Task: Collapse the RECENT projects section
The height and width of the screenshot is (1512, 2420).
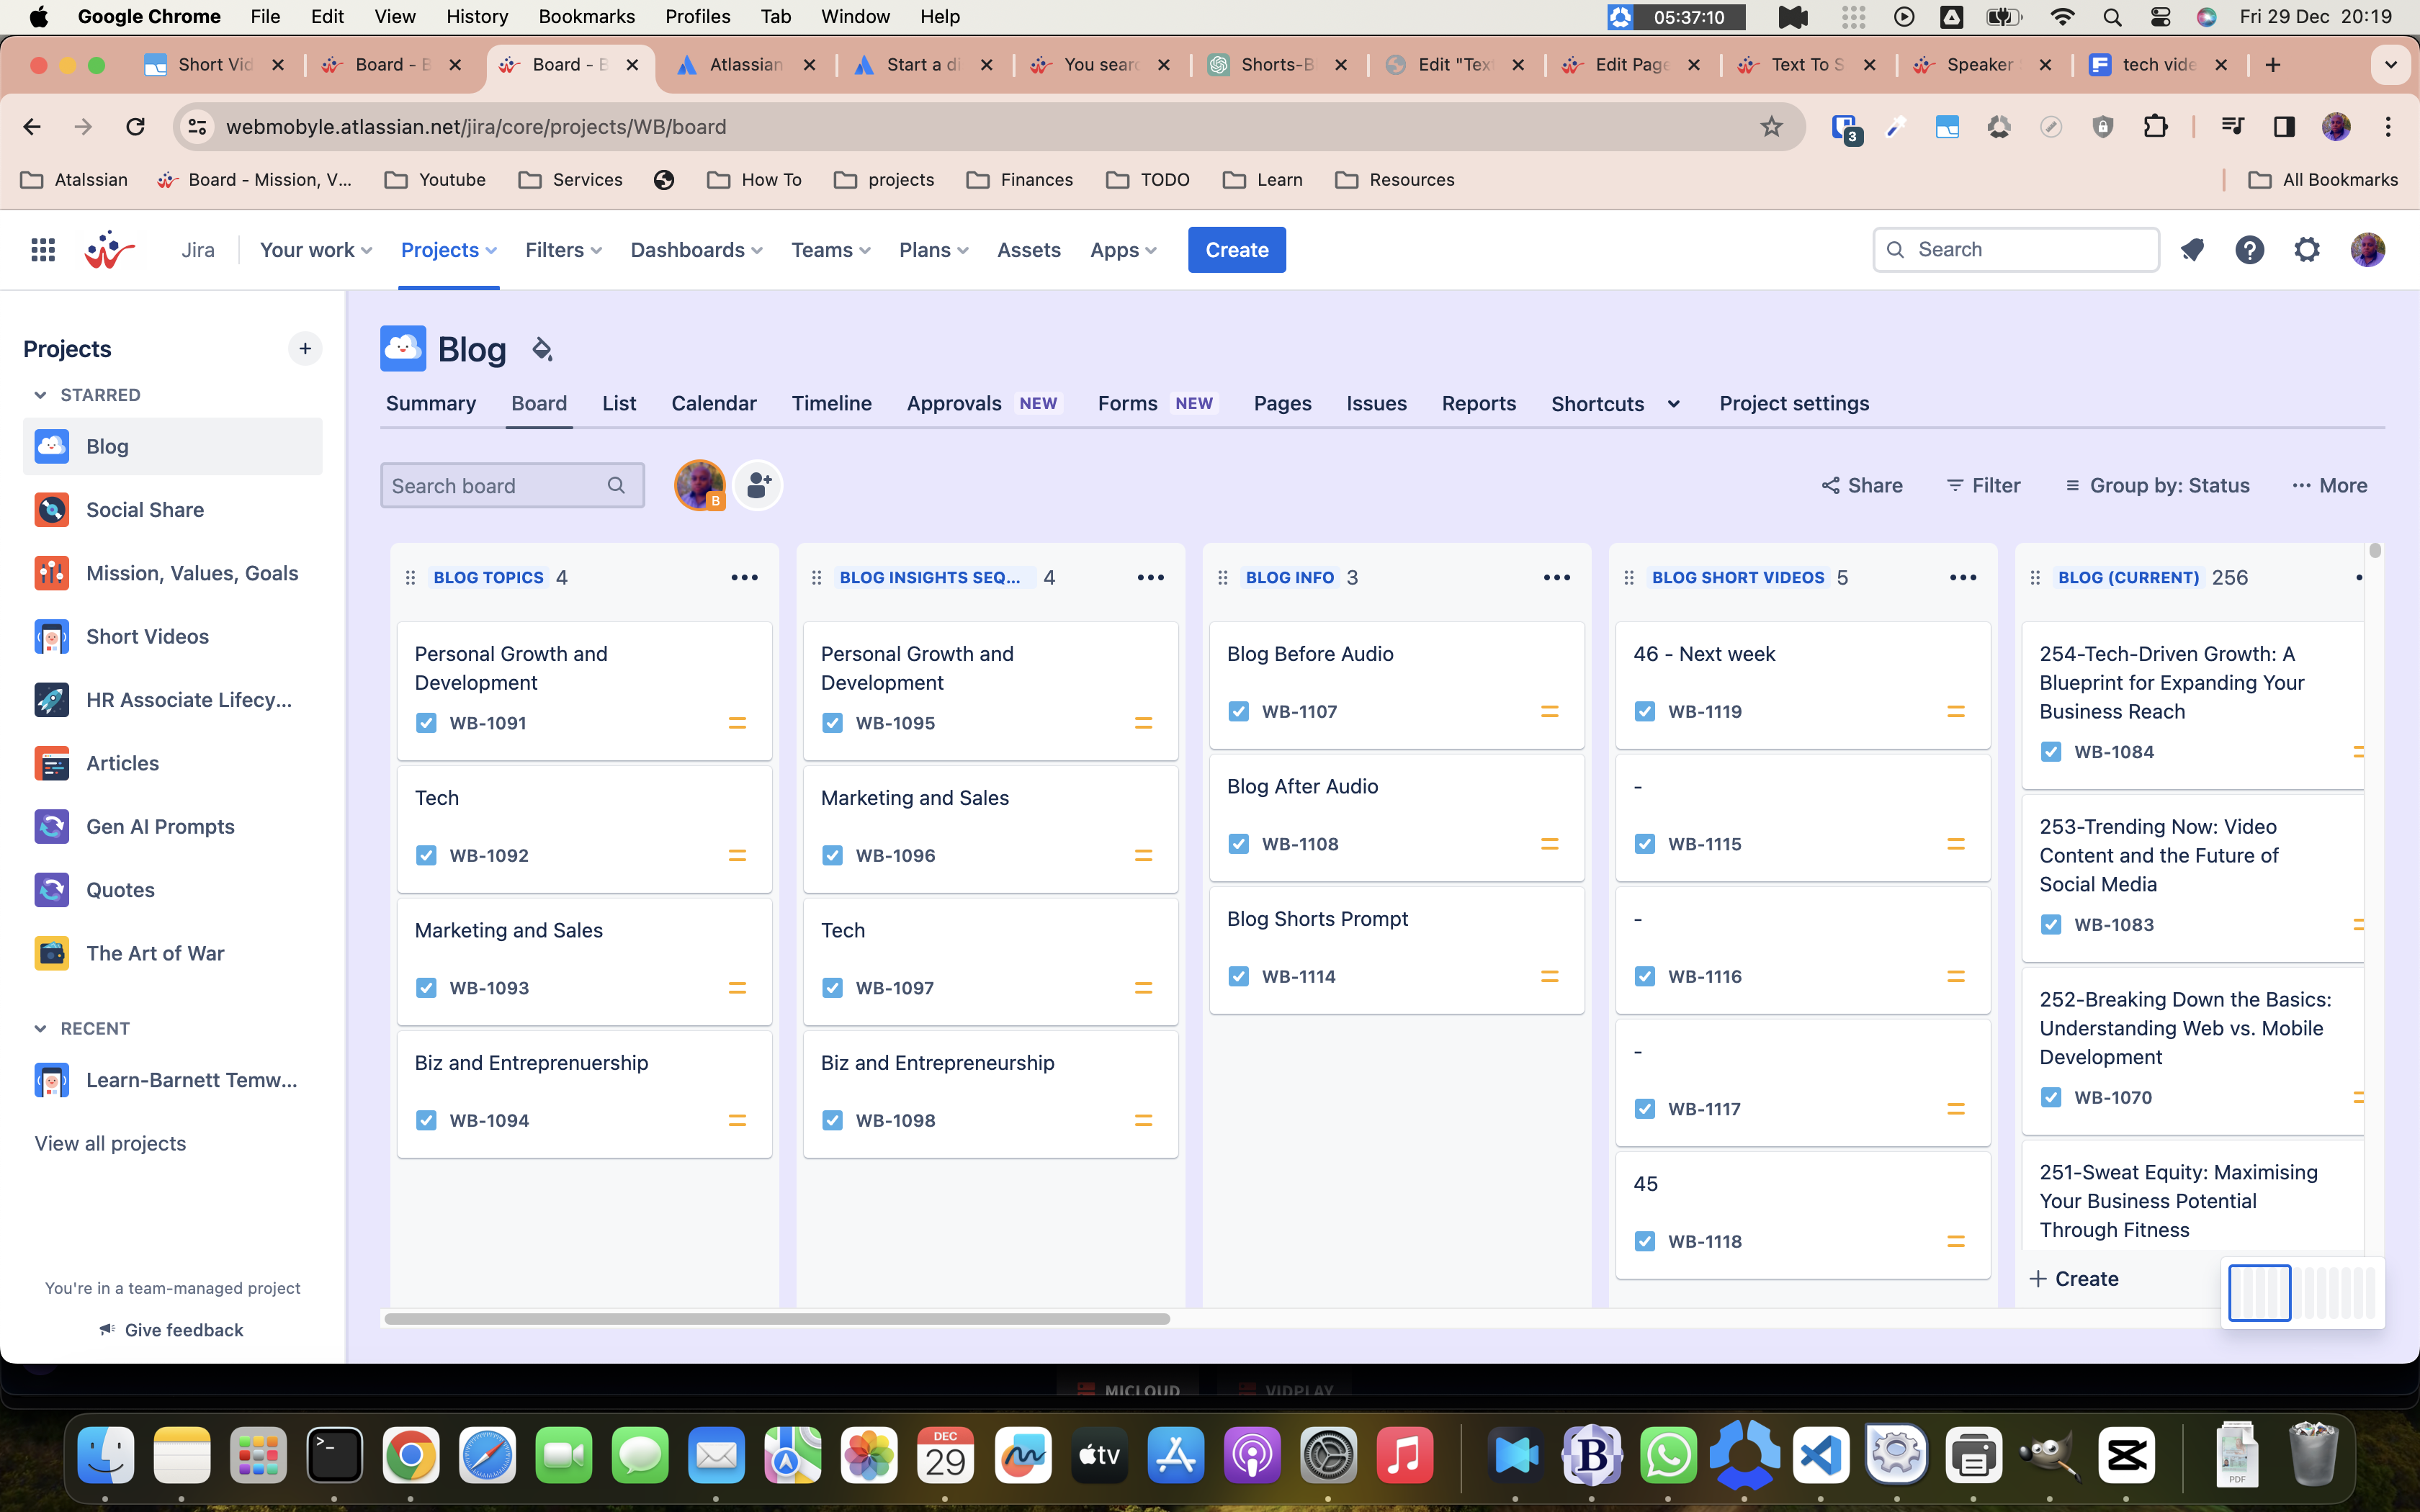Action: pyautogui.click(x=40, y=1029)
